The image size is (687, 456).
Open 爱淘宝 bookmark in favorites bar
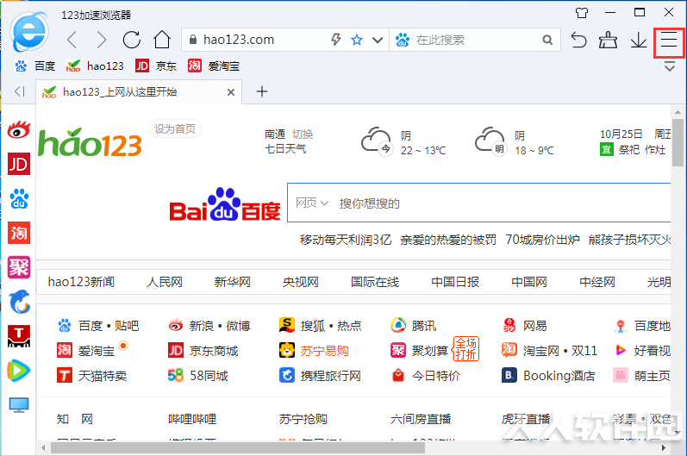[x=214, y=66]
